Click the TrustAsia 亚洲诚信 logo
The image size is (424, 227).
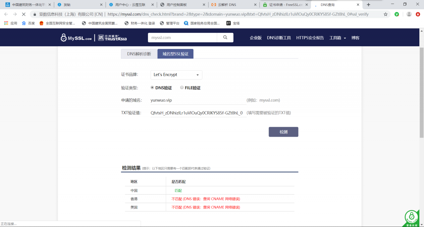(x=112, y=37)
